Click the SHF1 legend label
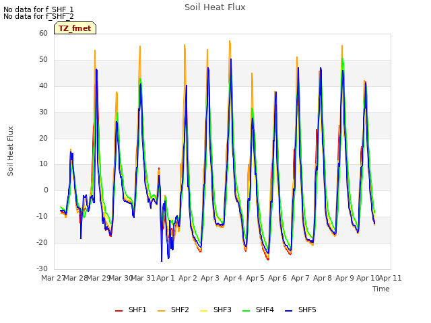 (x=137, y=310)
